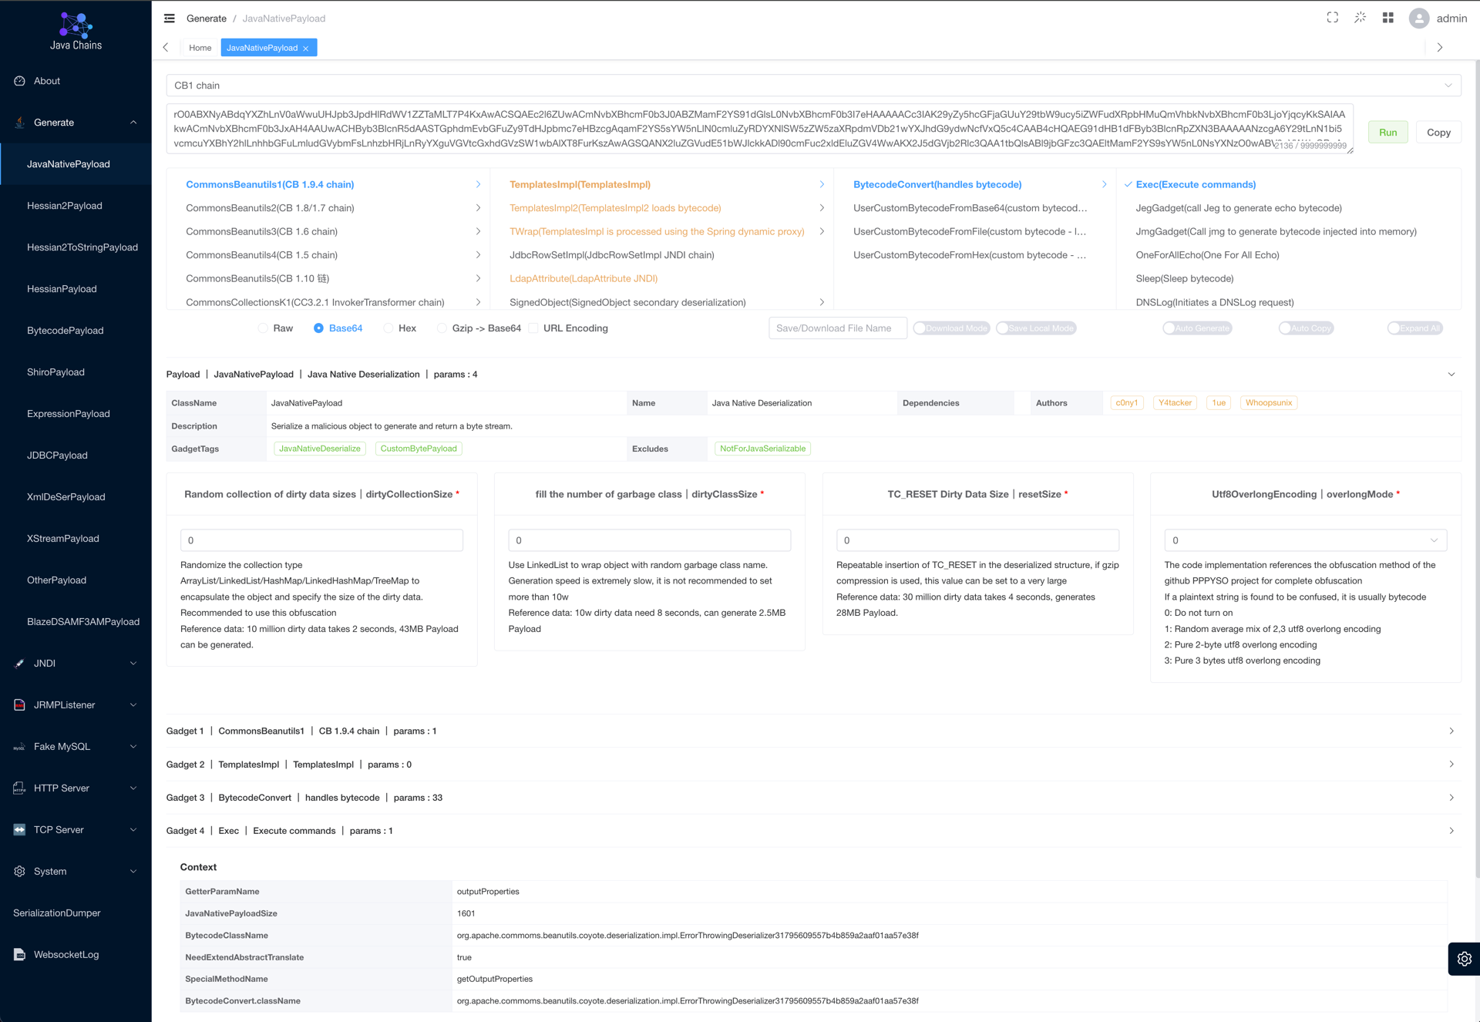This screenshot has width=1480, height=1022.
Task: Click the admin user avatar icon
Action: coord(1418,18)
